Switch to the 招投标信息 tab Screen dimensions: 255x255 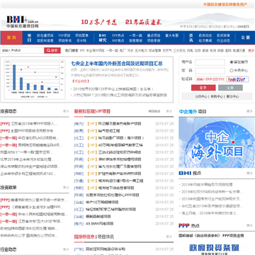click(x=84, y=237)
